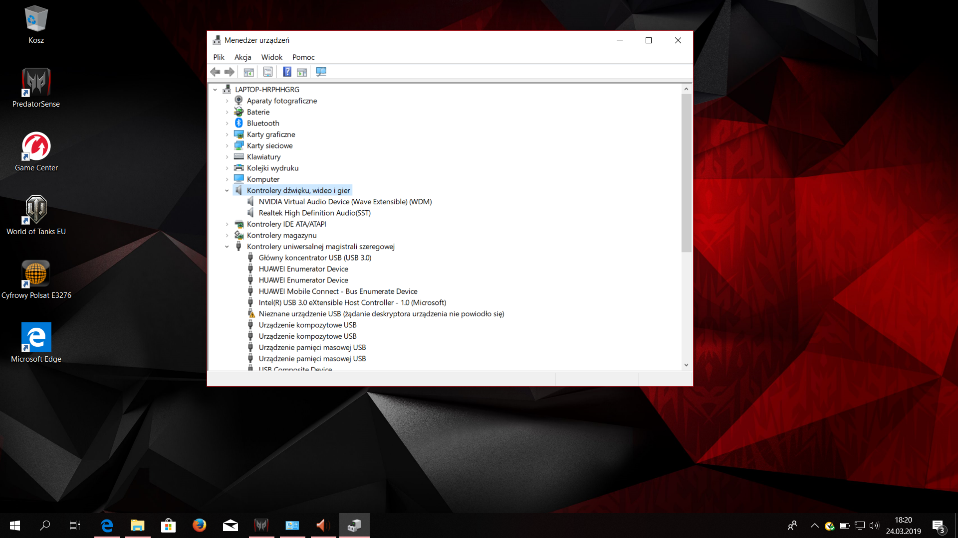Screen dimensions: 958x538
Task: Select Nieznane urządzenie USB warning entry
Action: point(381,314)
